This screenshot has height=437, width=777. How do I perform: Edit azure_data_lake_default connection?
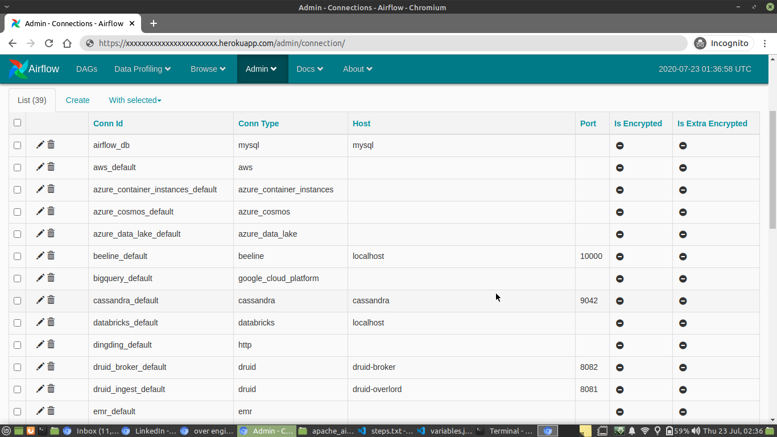[x=40, y=233]
